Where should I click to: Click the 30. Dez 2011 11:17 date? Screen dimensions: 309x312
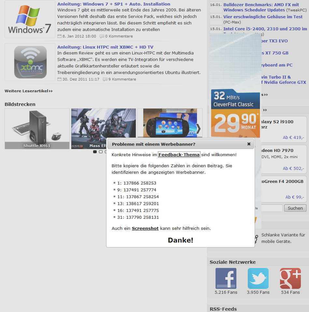(81, 79)
